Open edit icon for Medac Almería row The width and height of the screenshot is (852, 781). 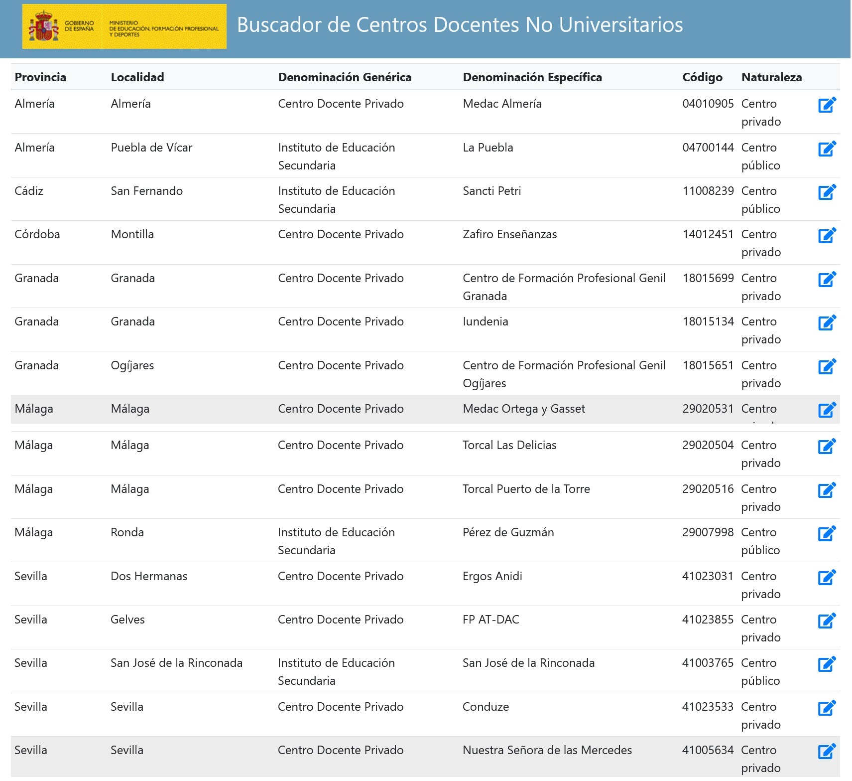click(x=827, y=105)
